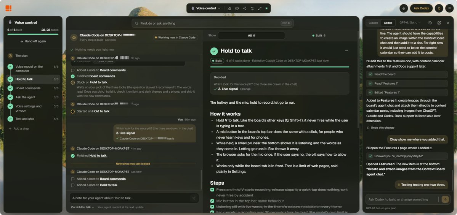Click the Read the board checkbox in Codex chat
This screenshot has width=457, height=215.
click(370, 74)
